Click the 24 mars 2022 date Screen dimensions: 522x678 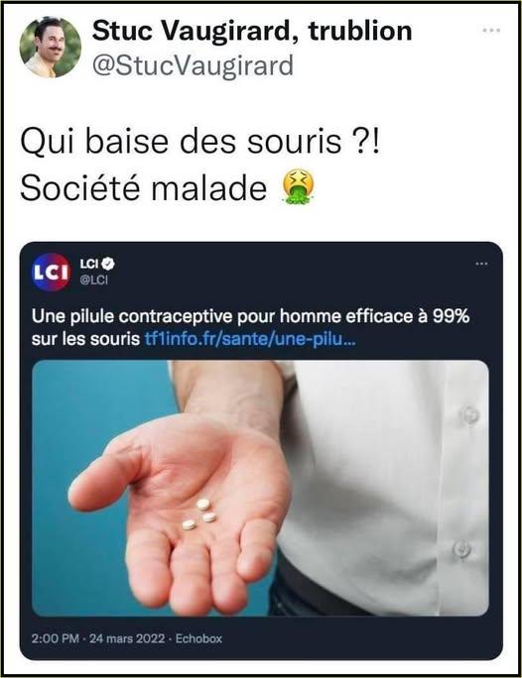pos(127,638)
